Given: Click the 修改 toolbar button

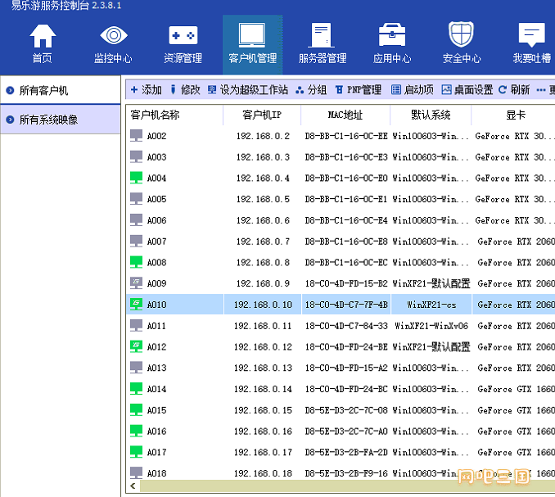Looking at the screenshot, I should [184, 90].
